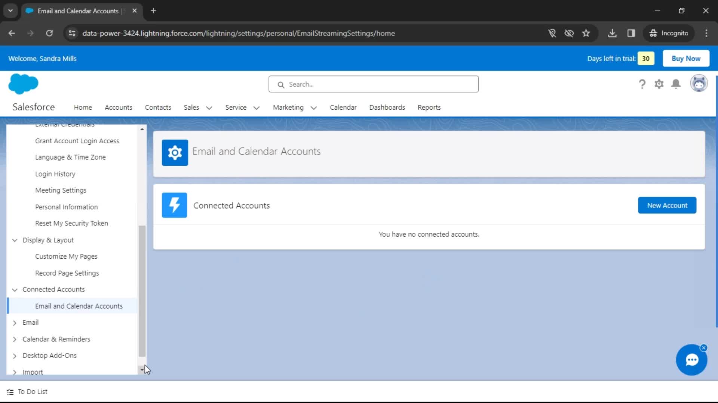
Task: Open the Dashboards tab
Action: coord(387,107)
